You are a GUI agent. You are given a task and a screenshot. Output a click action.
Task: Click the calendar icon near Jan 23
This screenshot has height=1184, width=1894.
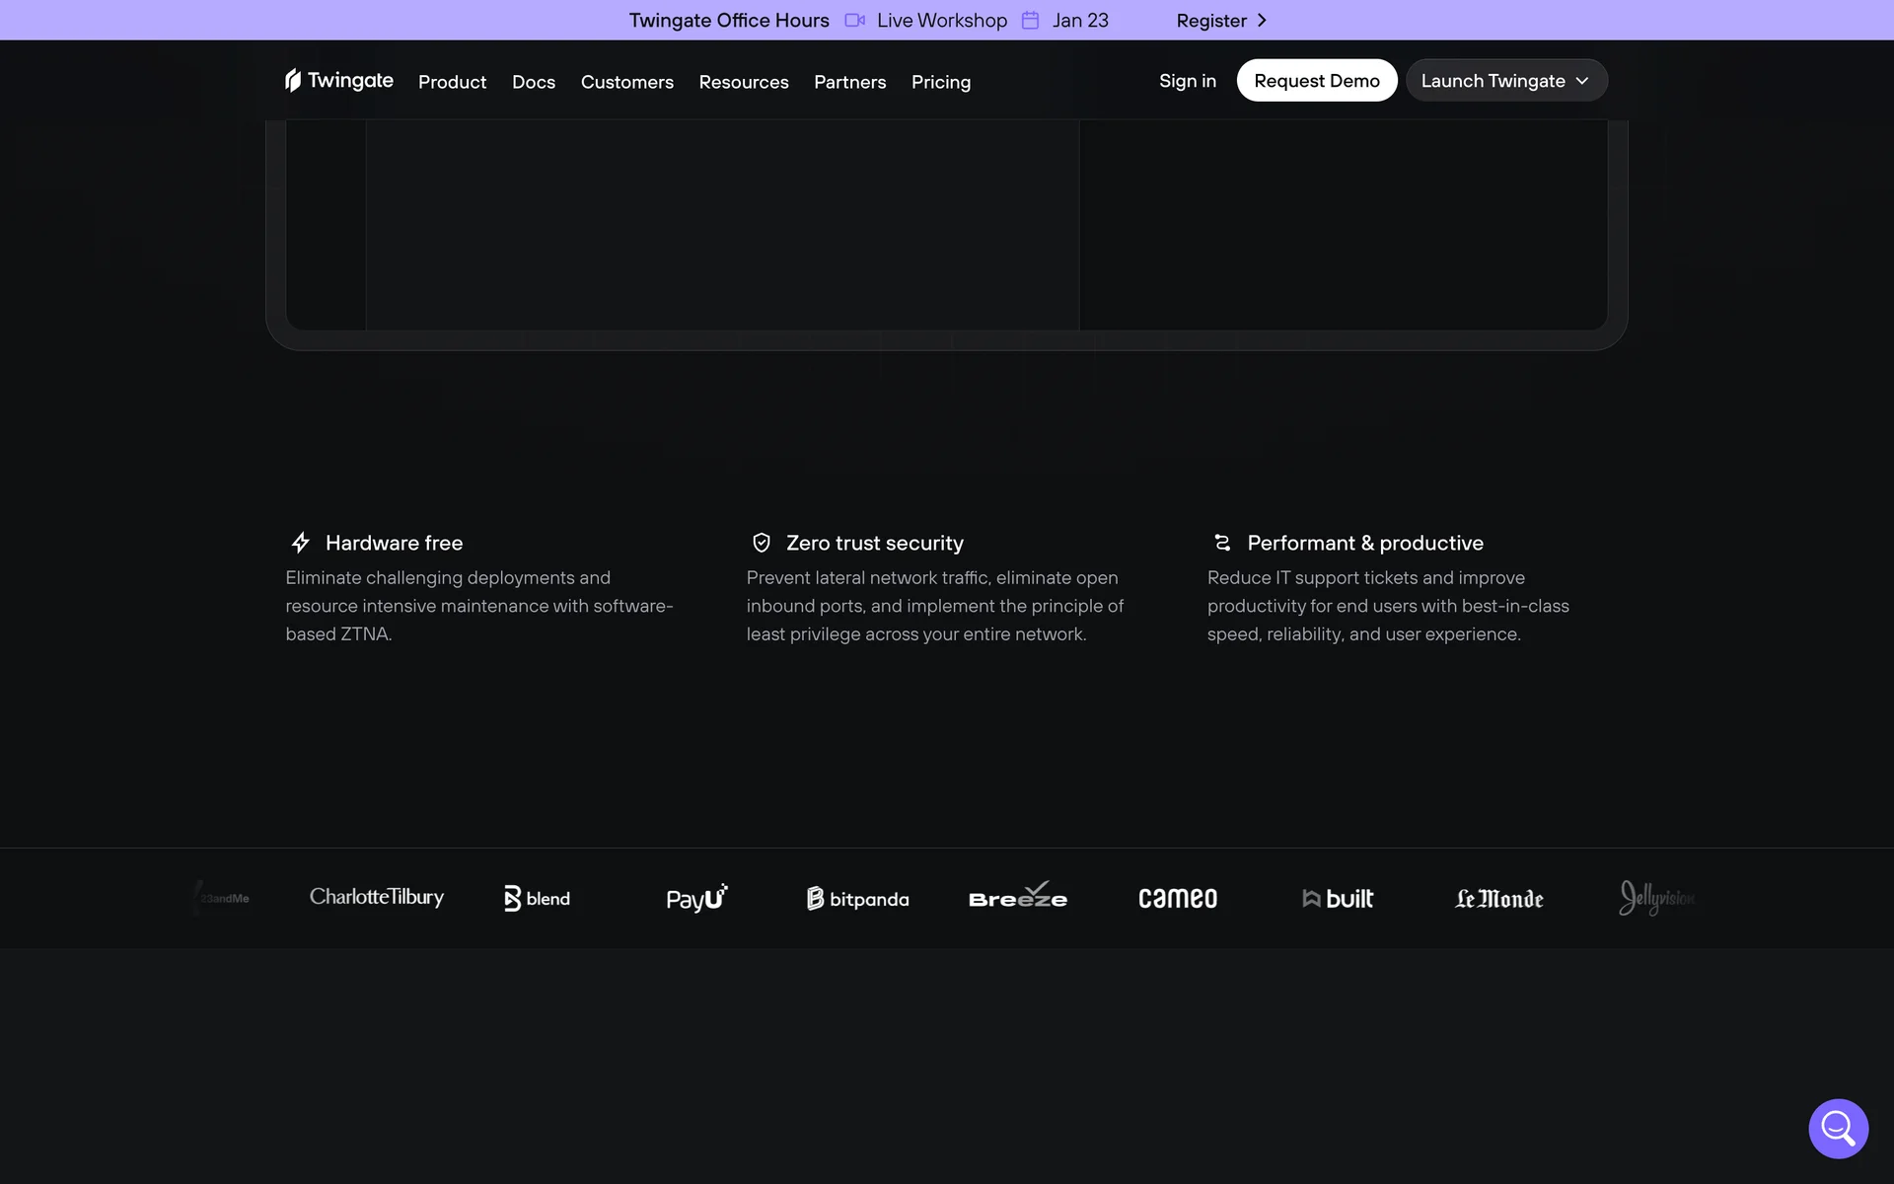pos(1030,20)
